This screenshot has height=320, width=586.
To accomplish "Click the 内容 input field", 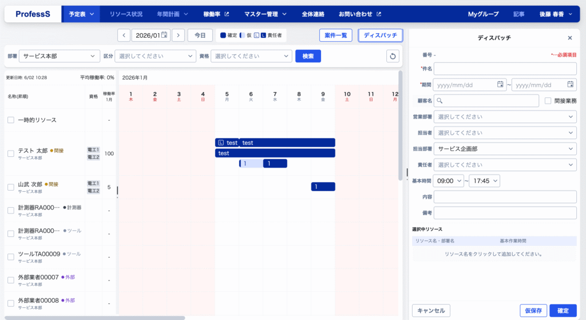I will tap(505, 196).
